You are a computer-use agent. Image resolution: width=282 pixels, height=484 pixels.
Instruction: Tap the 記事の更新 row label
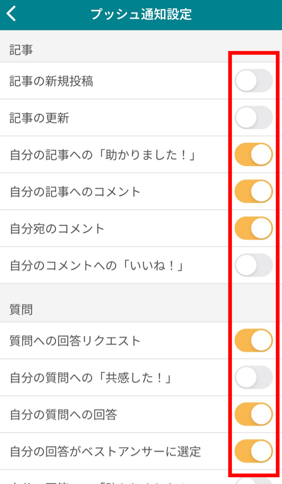click(x=39, y=118)
